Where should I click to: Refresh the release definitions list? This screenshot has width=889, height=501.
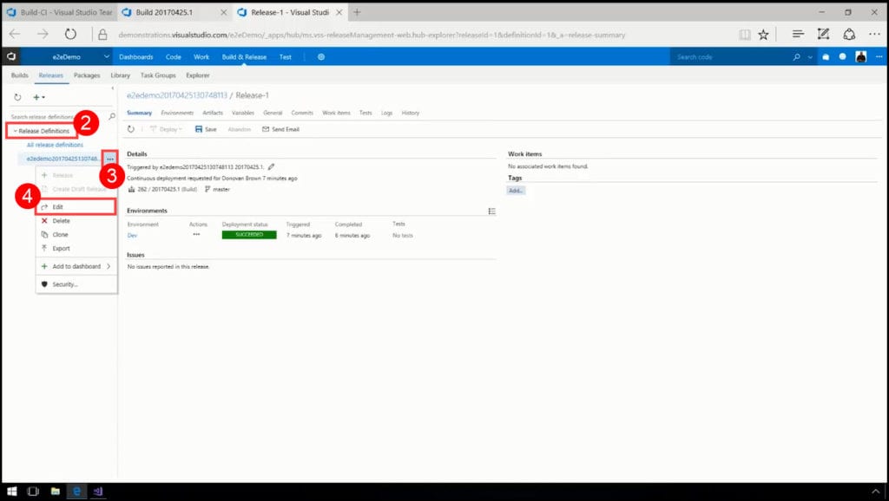pyautogui.click(x=17, y=97)
